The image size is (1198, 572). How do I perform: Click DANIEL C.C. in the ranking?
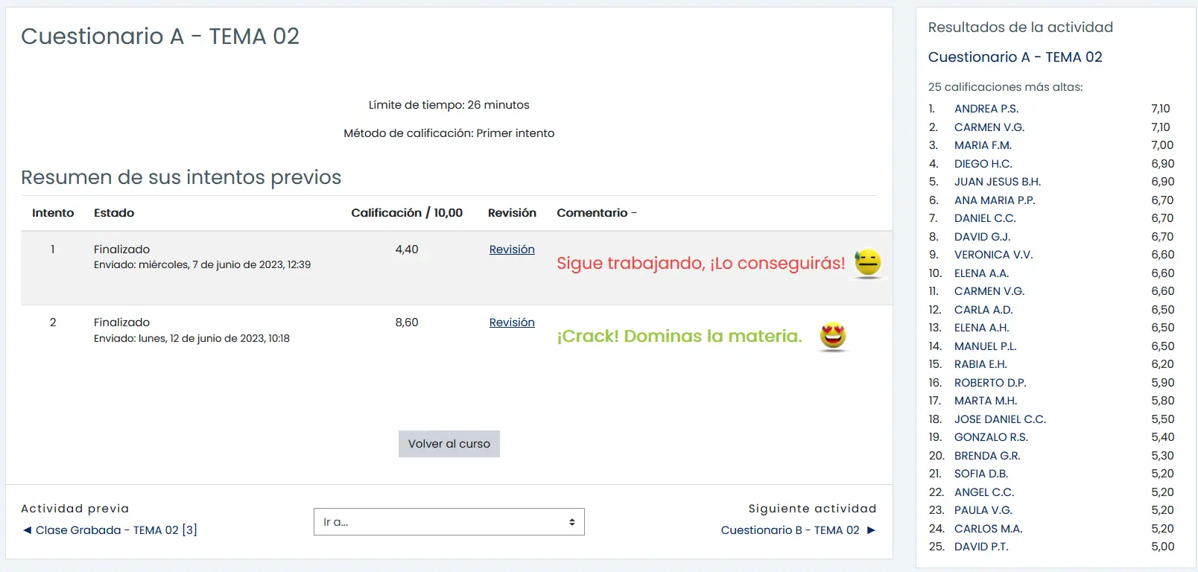(x=985, y=218)
